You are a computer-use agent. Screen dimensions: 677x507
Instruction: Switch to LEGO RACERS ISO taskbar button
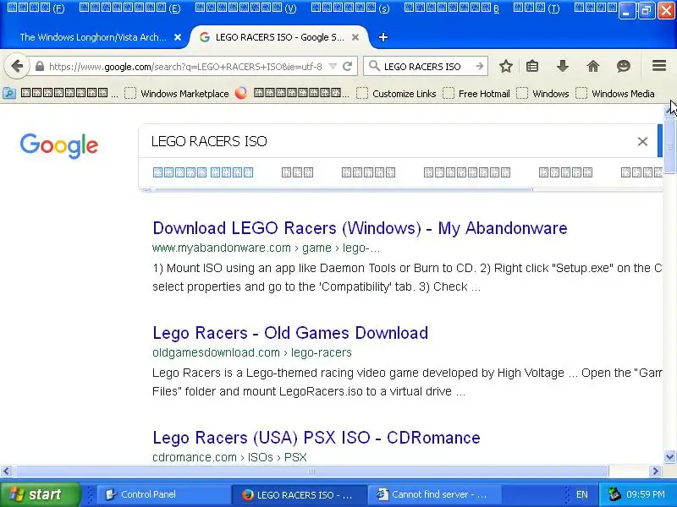tap(299, 494)
